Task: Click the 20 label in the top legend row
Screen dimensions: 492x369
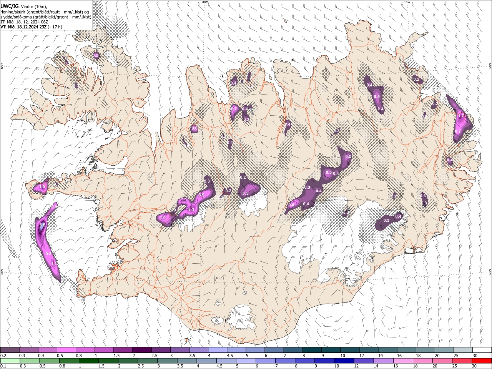Action: pyautogui.click(x=437, y=356)
